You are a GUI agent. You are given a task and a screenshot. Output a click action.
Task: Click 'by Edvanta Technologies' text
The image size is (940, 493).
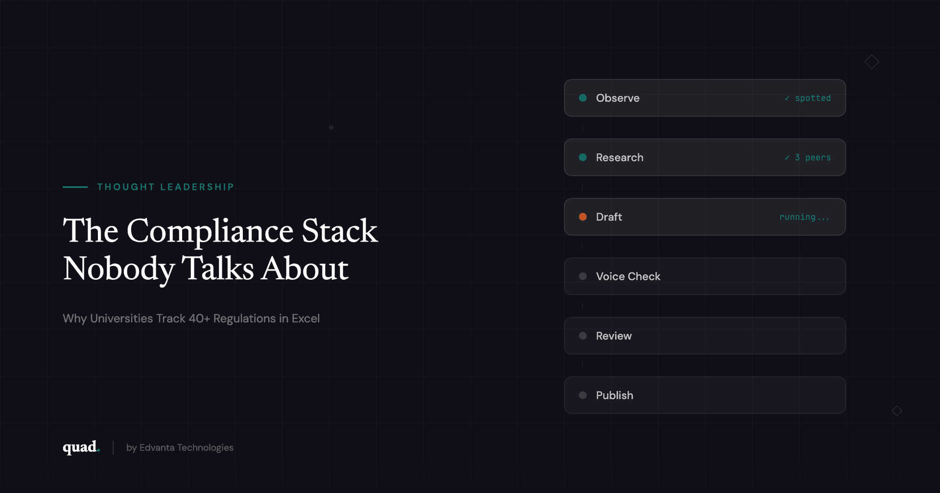point(180,448)
